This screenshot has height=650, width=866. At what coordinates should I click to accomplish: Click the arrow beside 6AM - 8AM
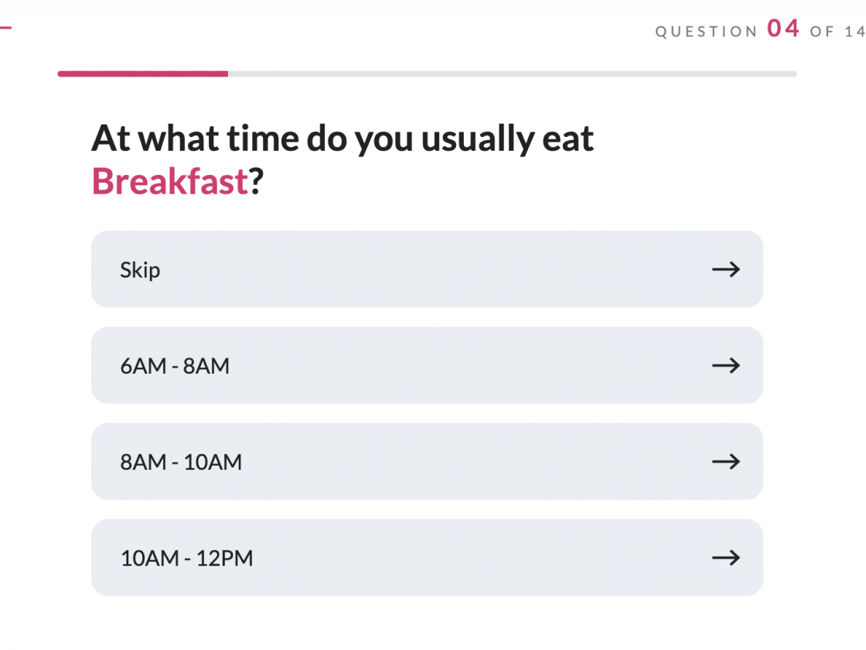[725, 365]
